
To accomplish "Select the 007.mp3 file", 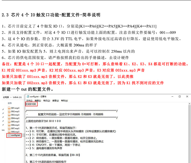I will point(15,128).
